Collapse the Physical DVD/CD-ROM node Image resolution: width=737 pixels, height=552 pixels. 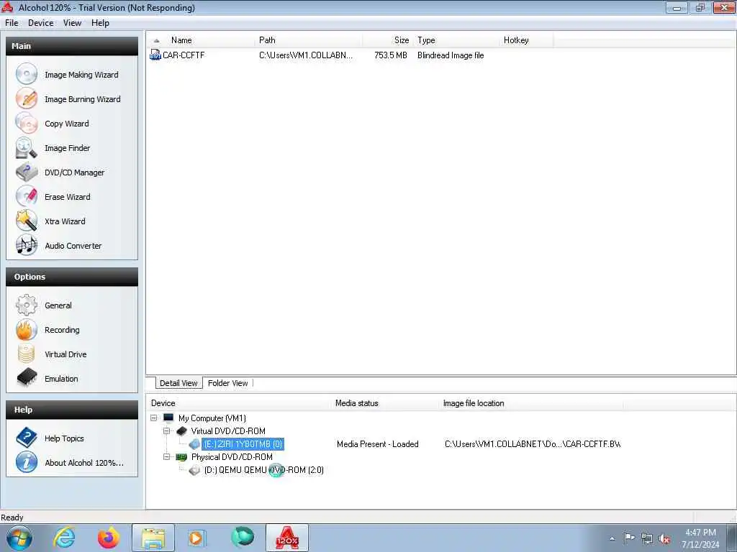[166, 456]
